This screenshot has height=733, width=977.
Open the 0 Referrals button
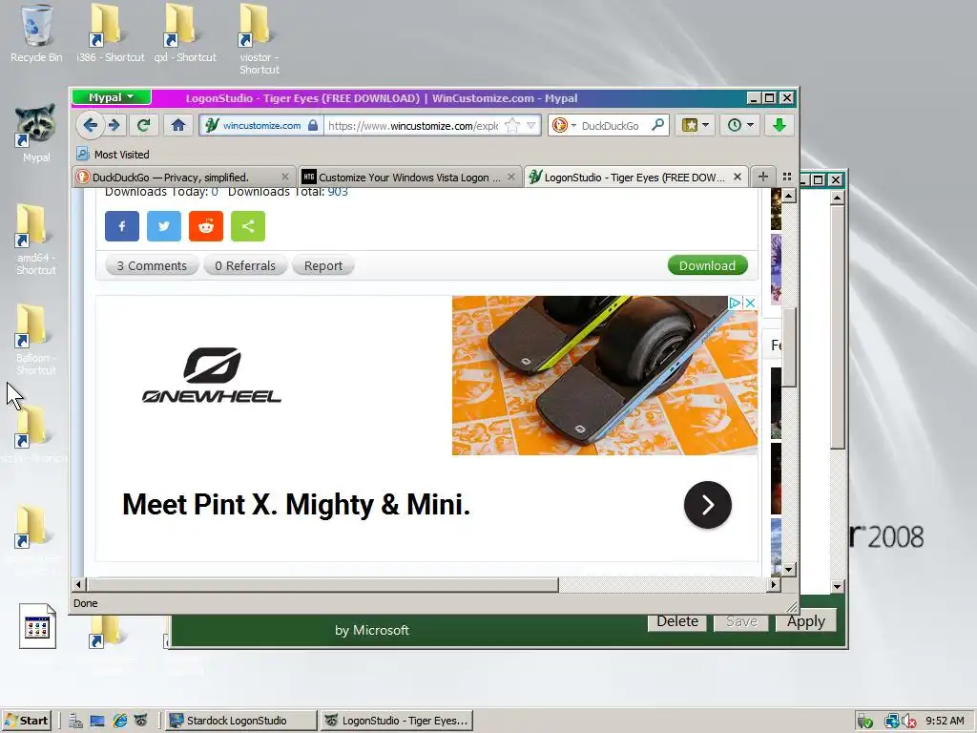(245, 265)
